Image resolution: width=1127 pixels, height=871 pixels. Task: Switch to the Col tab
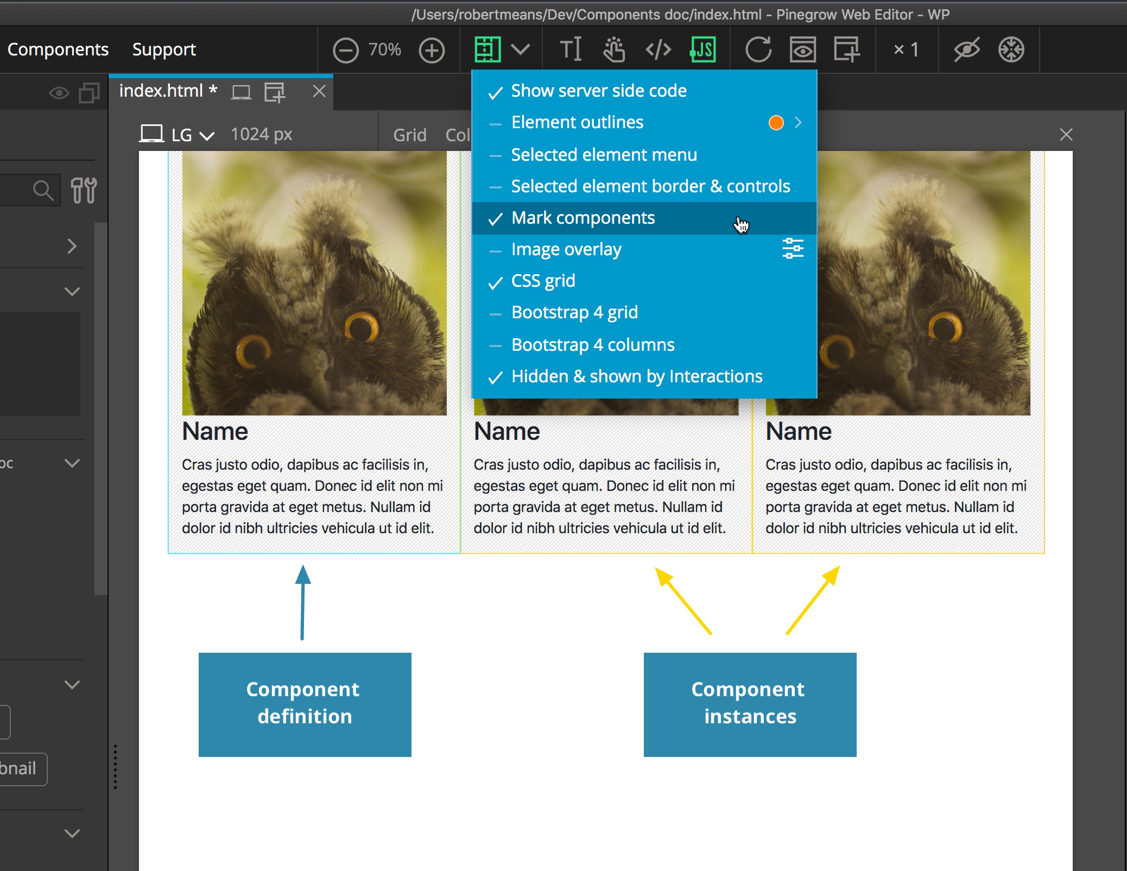[458, 135]
